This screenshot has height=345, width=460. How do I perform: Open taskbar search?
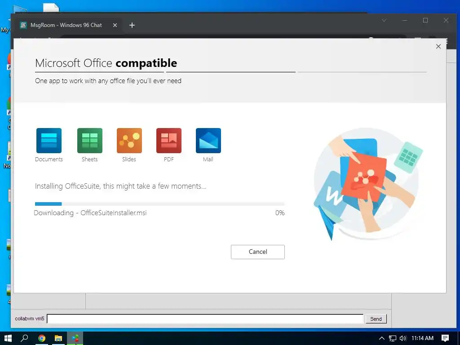tap(25, 338)
